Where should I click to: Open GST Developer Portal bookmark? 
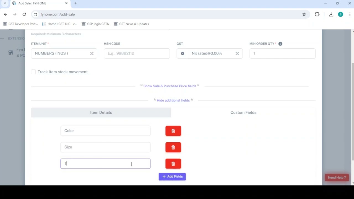tap(20, 24)
